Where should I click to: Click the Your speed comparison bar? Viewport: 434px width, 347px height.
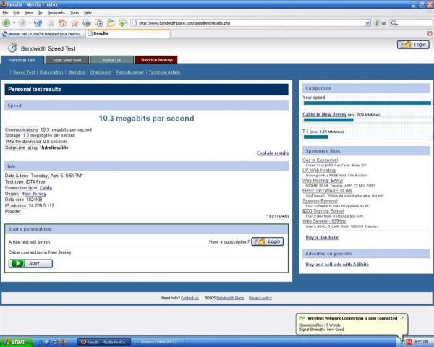pos(367,103)
